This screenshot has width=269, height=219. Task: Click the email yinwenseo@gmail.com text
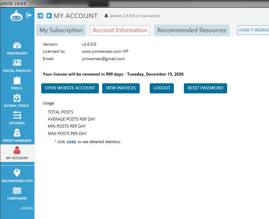[103, 59]
